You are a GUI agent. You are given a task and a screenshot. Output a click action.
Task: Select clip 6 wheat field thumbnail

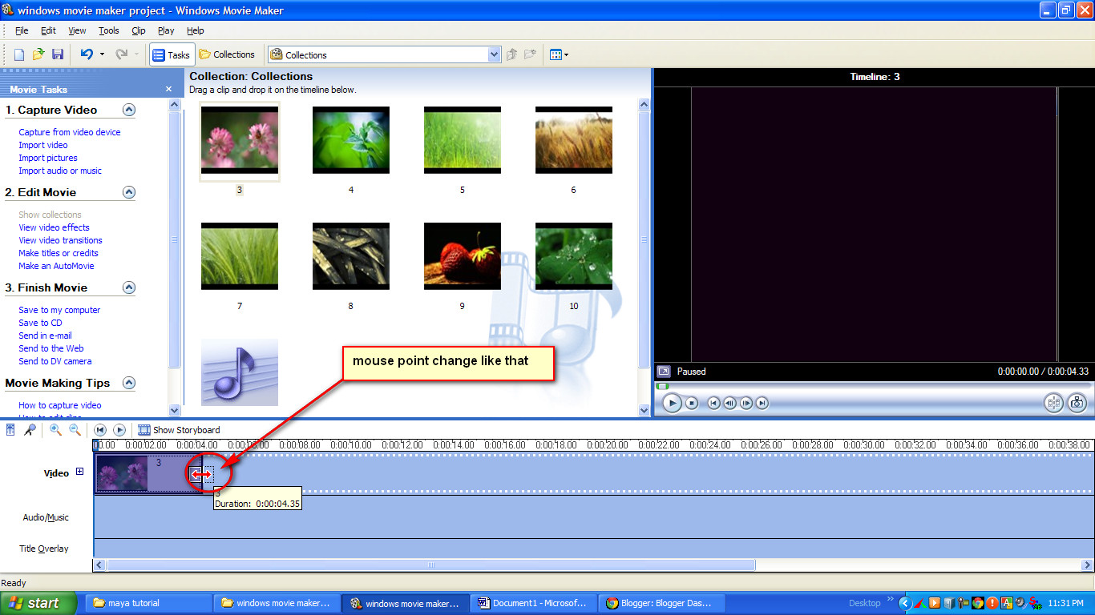click(574, 140)
